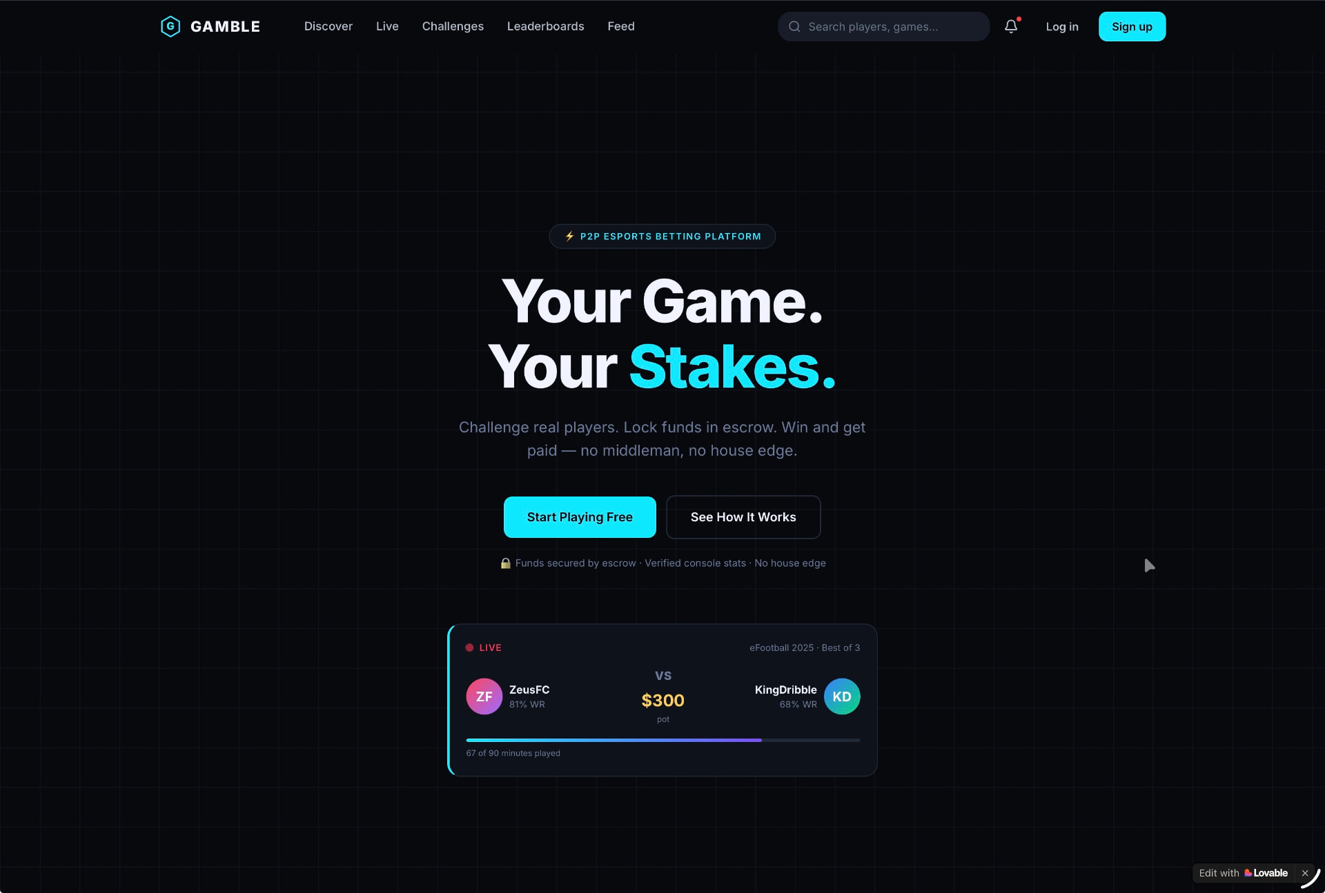This screenshot has width=1325, height=893.
Task: Close the Edit with Lovable badge
Action: (1305, 873)
